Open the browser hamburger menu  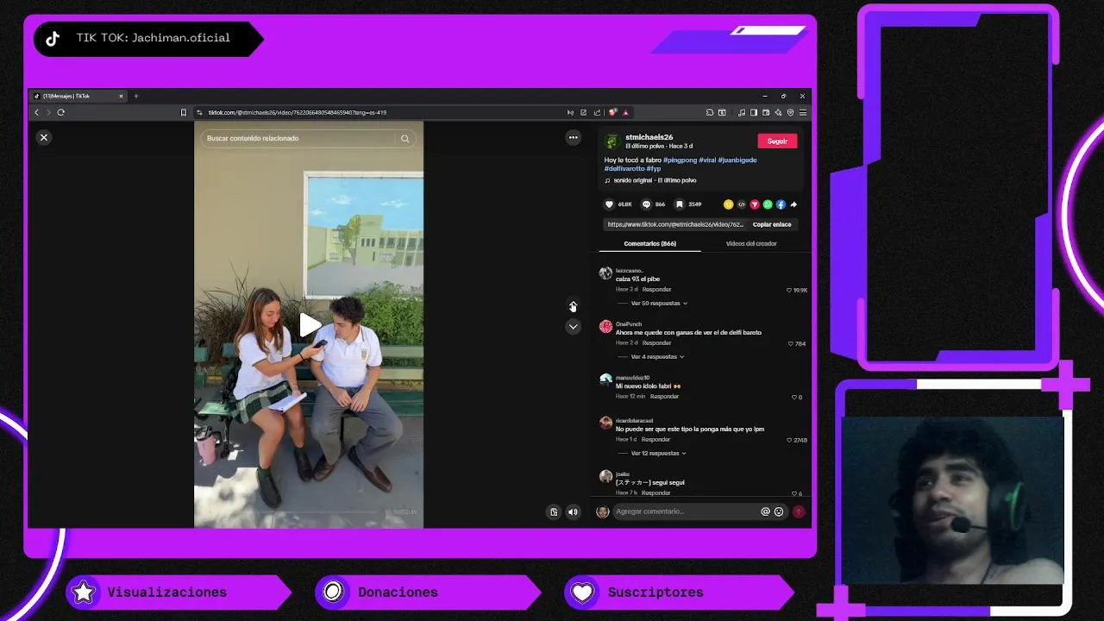(x=802, y=112)
